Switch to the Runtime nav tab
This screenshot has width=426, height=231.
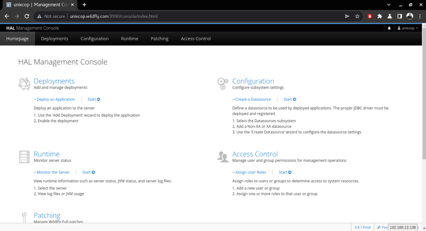[130, 39]
